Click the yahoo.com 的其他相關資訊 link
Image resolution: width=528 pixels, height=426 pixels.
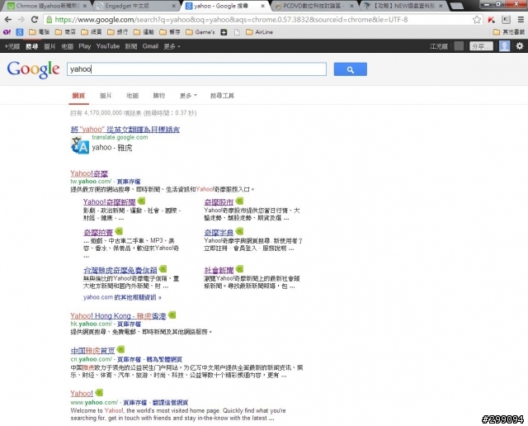[123, 297]
